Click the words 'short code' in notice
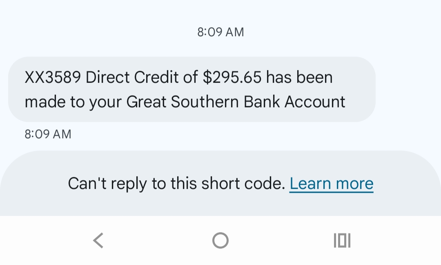This screenshot has width=441, height=265. [243, 184]
